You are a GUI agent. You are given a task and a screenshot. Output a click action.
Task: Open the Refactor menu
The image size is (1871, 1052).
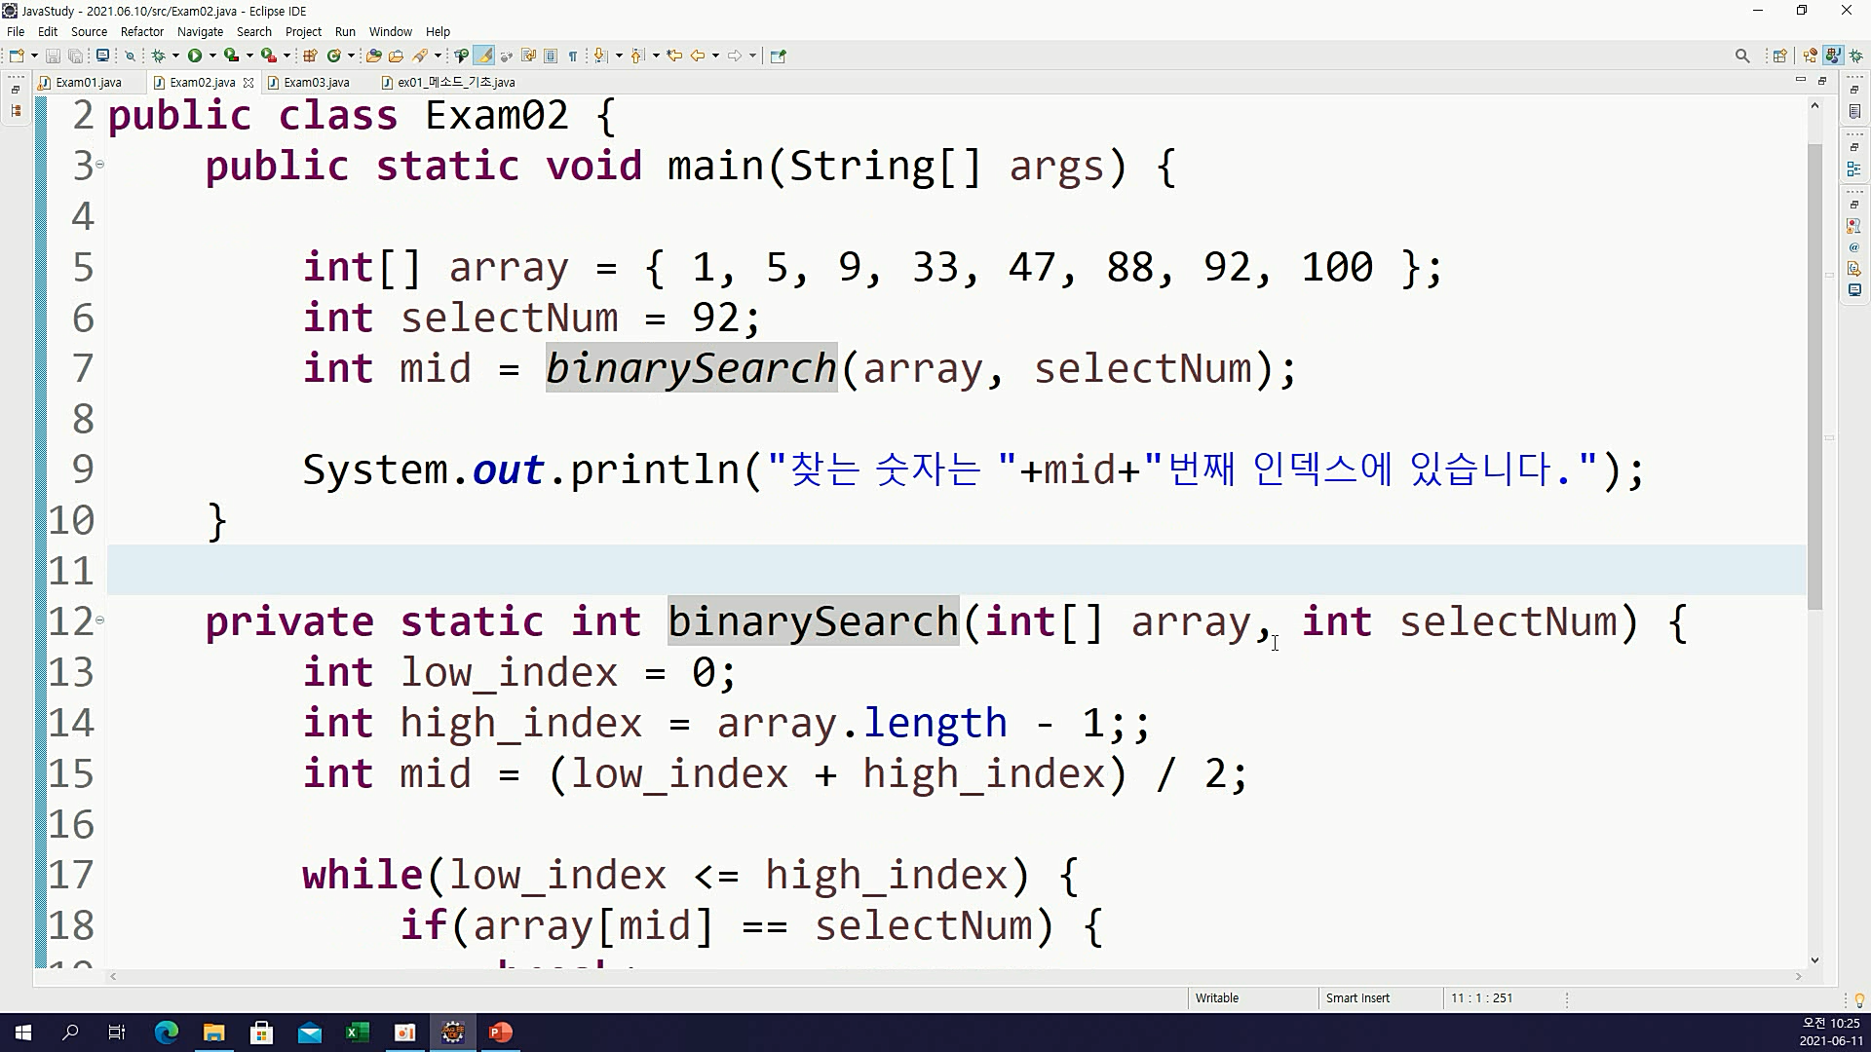tap(142, 31)
